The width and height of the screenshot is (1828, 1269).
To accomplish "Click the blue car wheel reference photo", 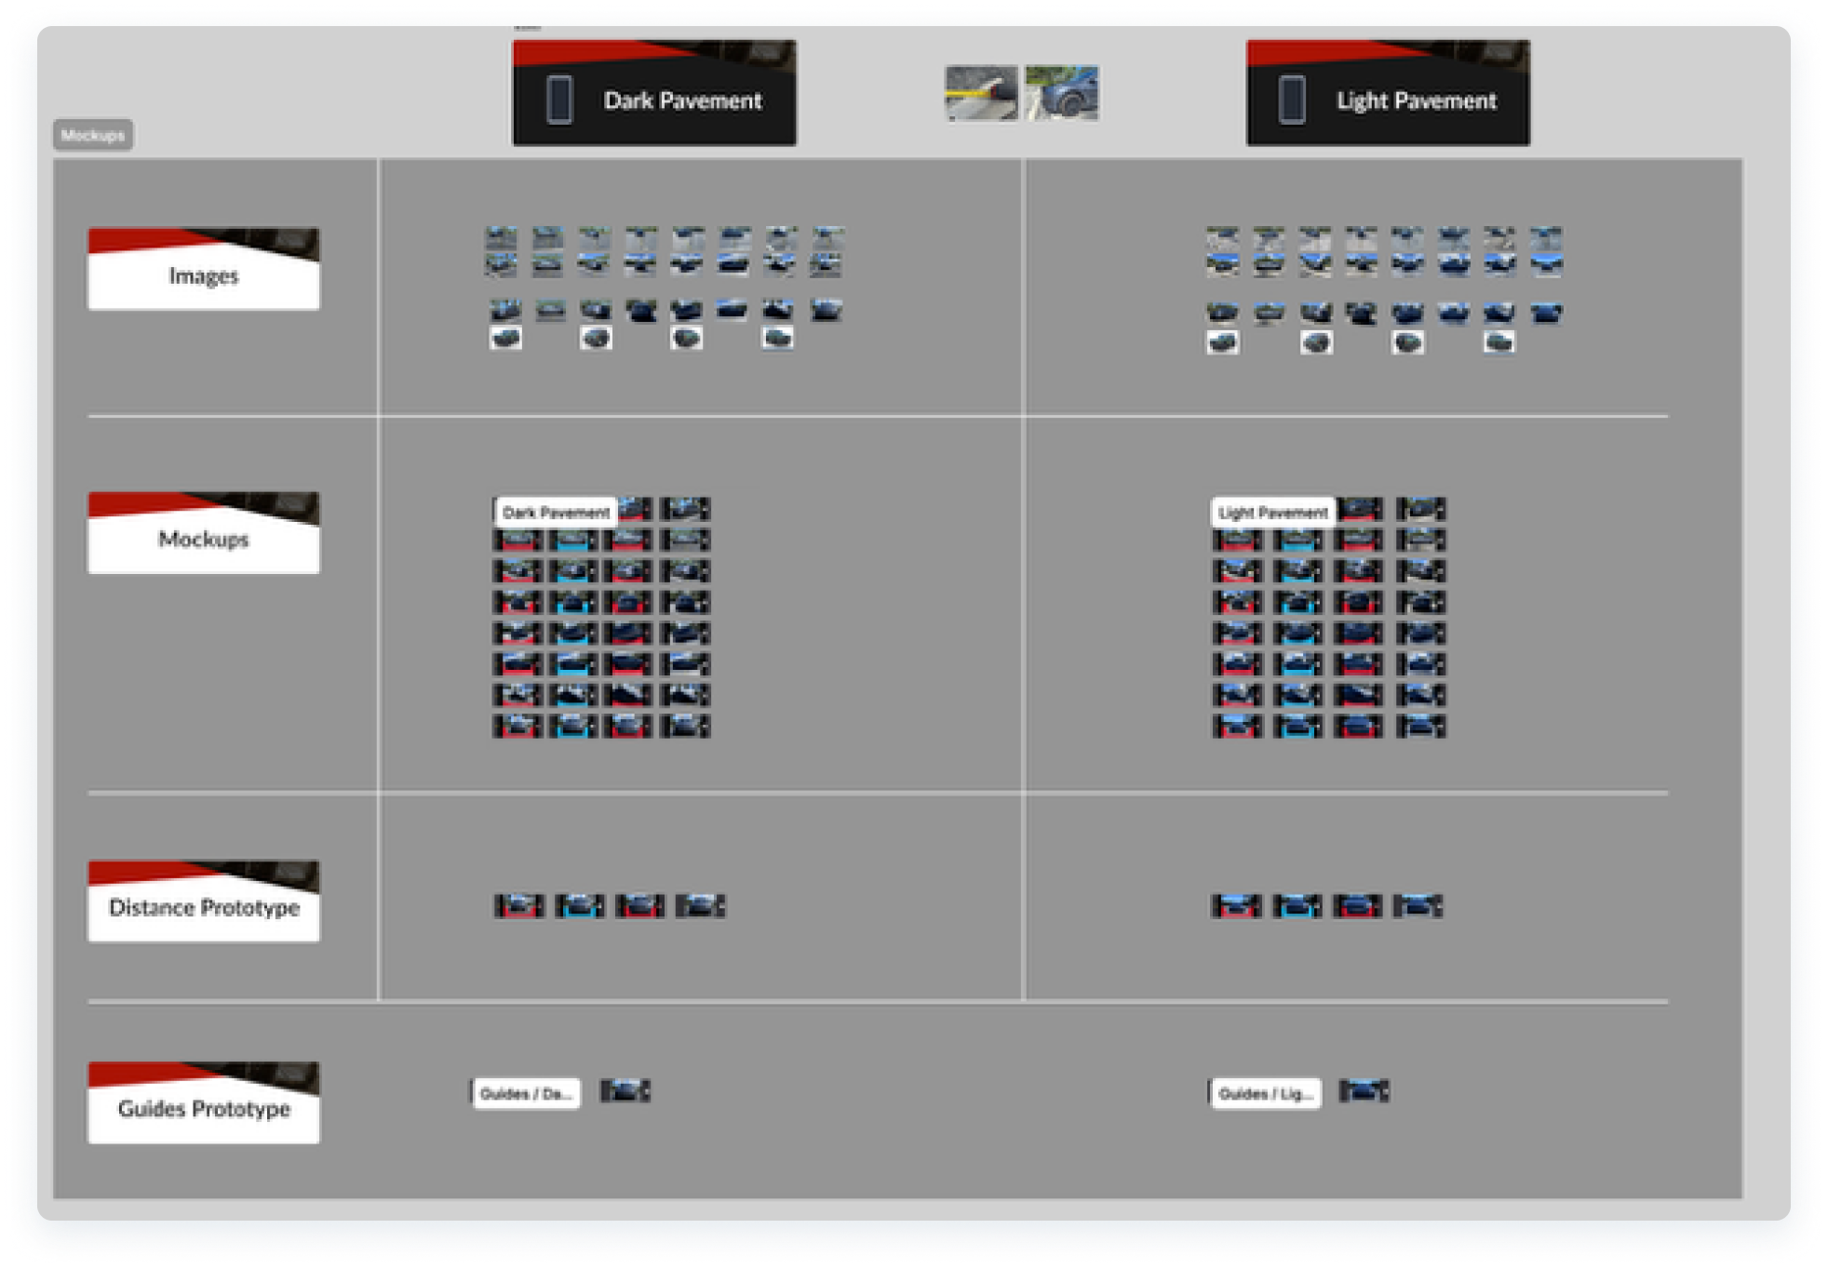I will tap(1062, 93).
